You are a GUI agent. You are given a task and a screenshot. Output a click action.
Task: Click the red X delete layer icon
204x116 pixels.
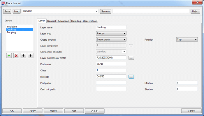click(x=16, y=56)
